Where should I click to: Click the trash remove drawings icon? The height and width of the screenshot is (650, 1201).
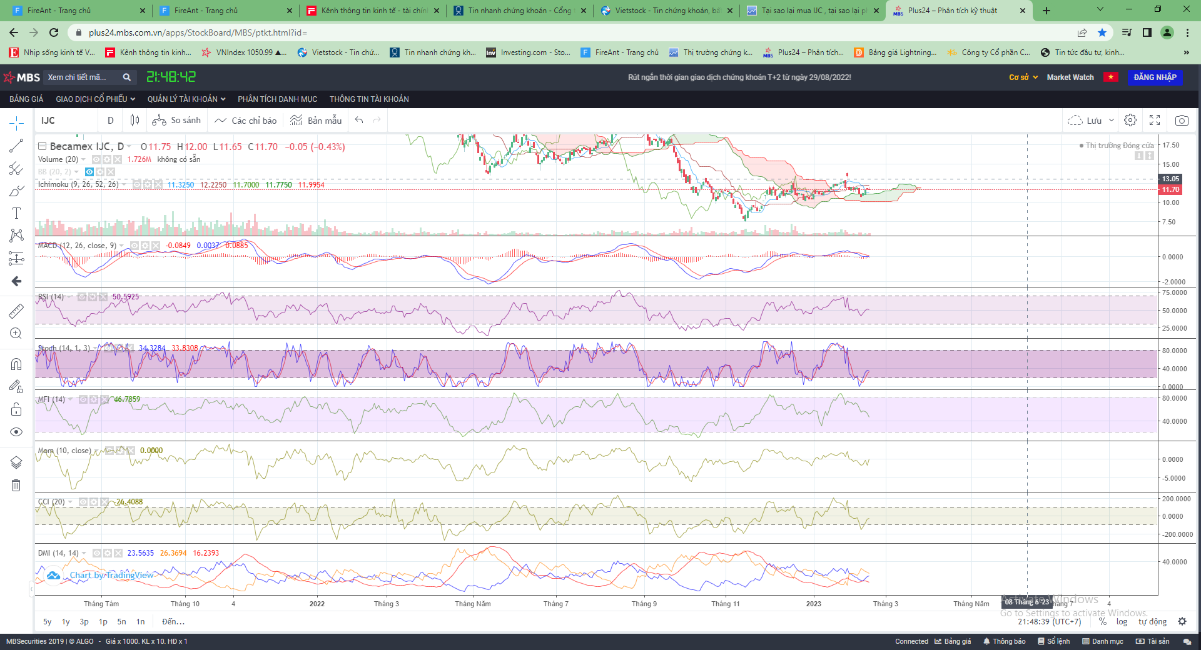[x=16, y=485]
